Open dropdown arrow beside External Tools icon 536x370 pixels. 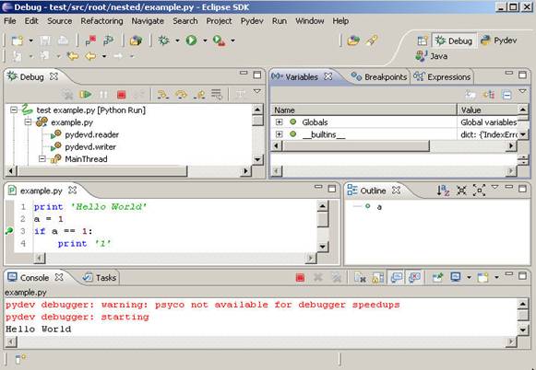(232, 40)
